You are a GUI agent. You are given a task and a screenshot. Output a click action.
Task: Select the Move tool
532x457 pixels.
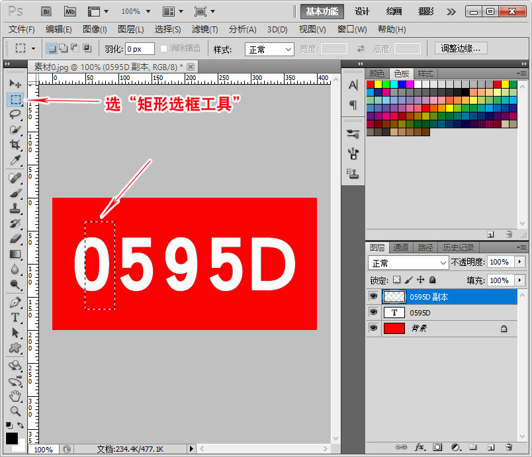point(15,83)
